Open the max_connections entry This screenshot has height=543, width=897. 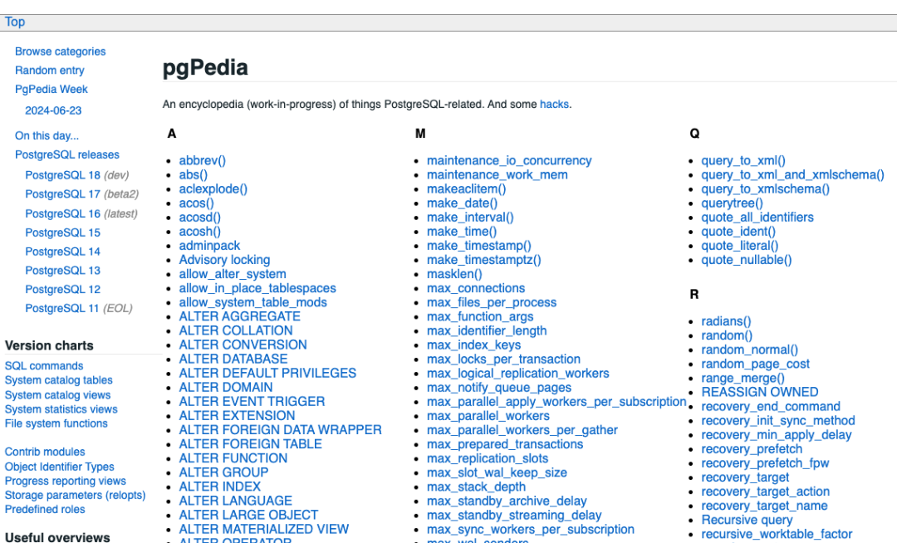pyautogui.click(x=476, y=288)
